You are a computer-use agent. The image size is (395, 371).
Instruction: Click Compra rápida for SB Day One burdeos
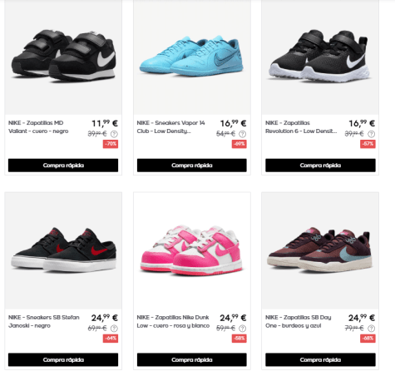coord(320,359)
